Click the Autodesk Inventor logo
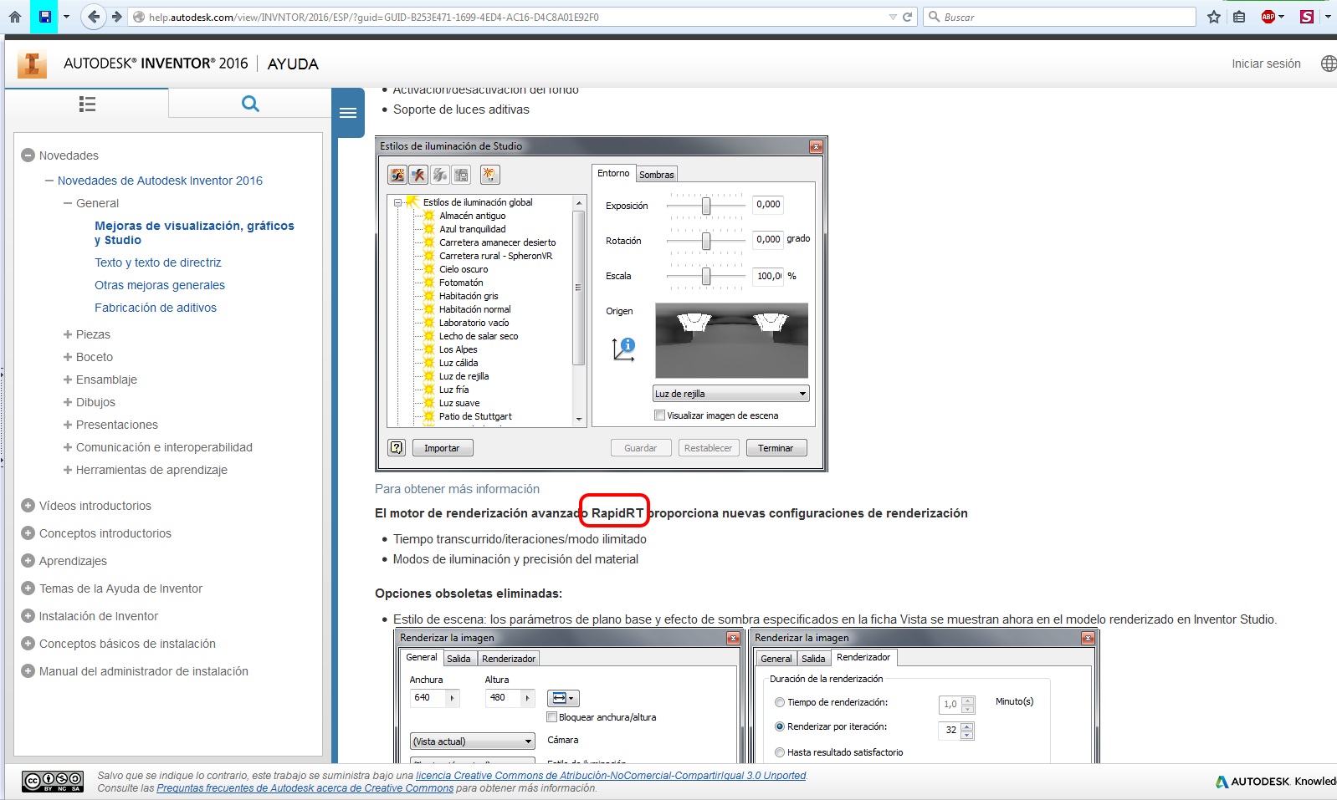Screen dimensions: 1337x800 (32, 64)
